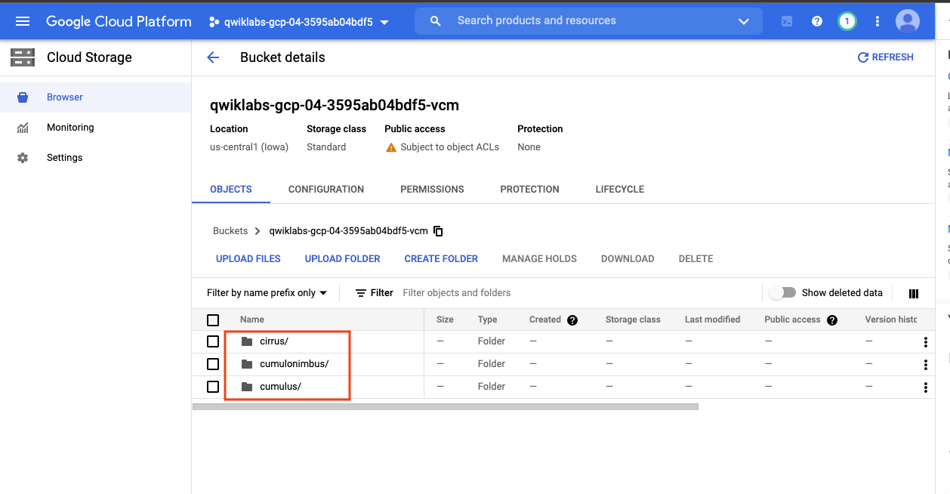Open the cumulonimbus/ row three-dot menu
This screenshot has height=494, width=950.
pyautogui.click(x=926, y=365)
